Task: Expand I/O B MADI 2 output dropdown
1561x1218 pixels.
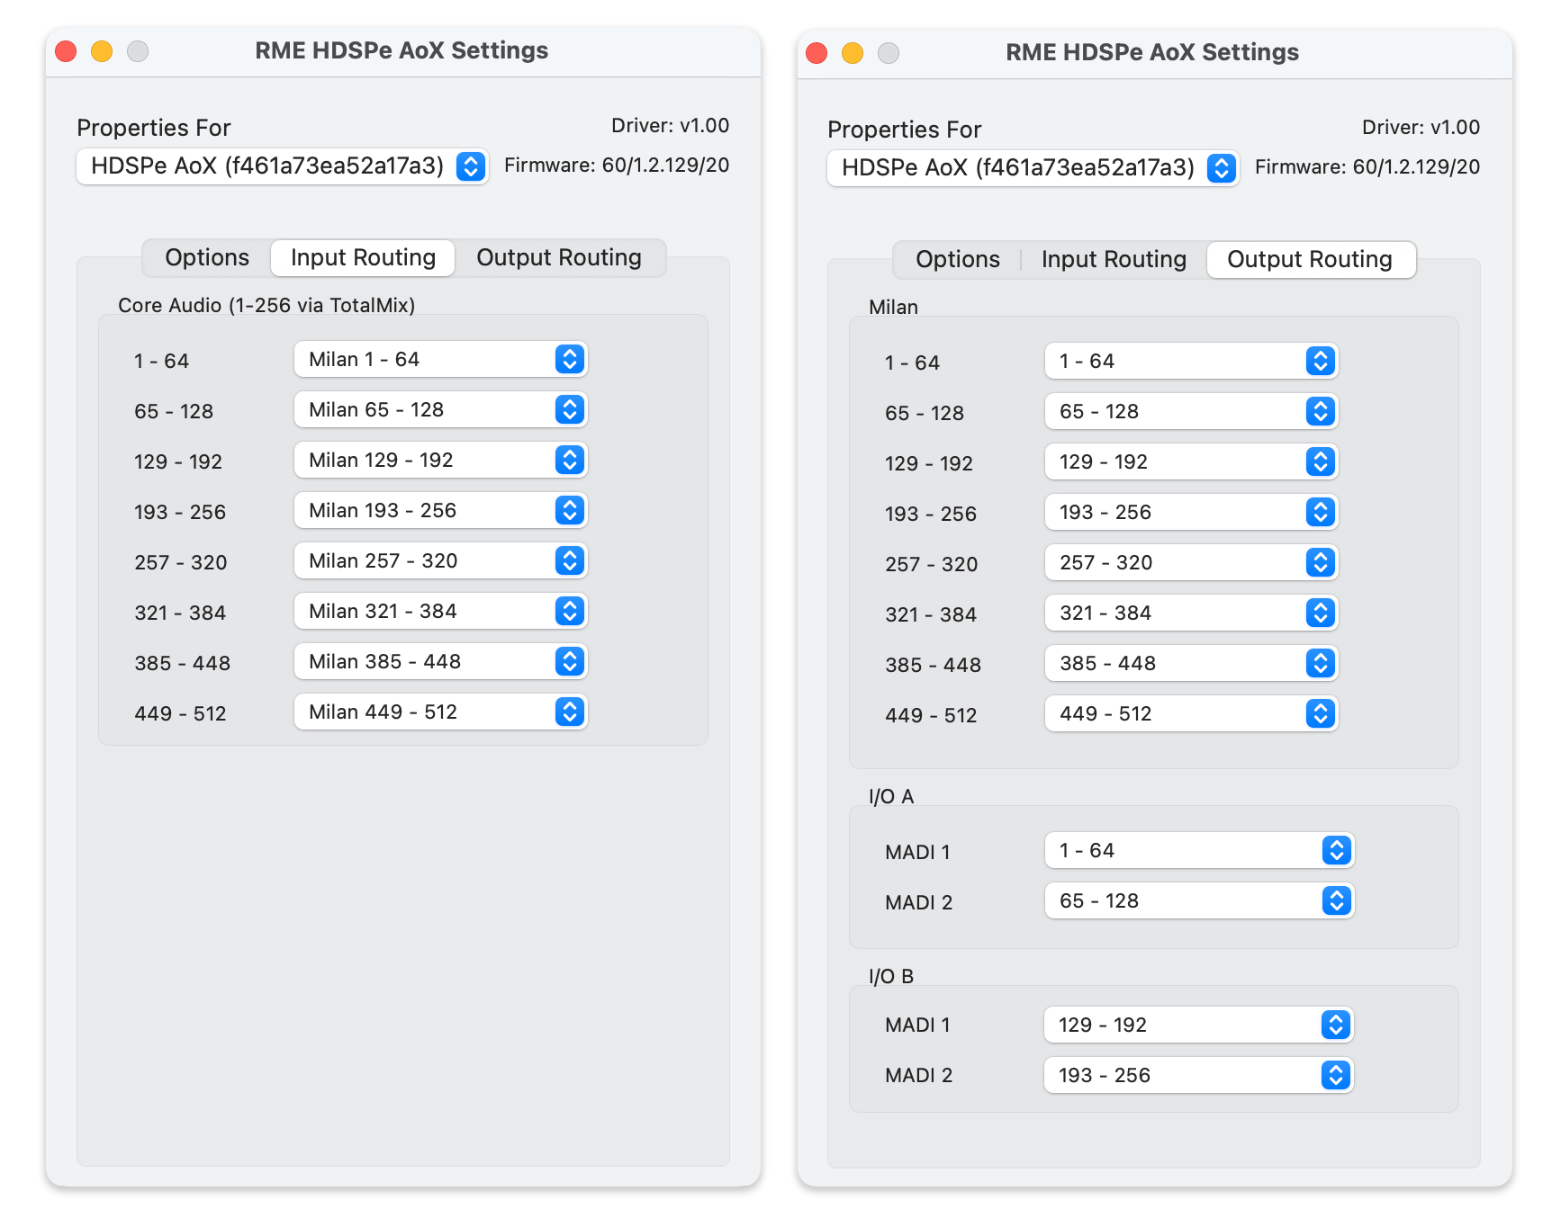Action: pyautogui.click(x=1199, y=1076)
